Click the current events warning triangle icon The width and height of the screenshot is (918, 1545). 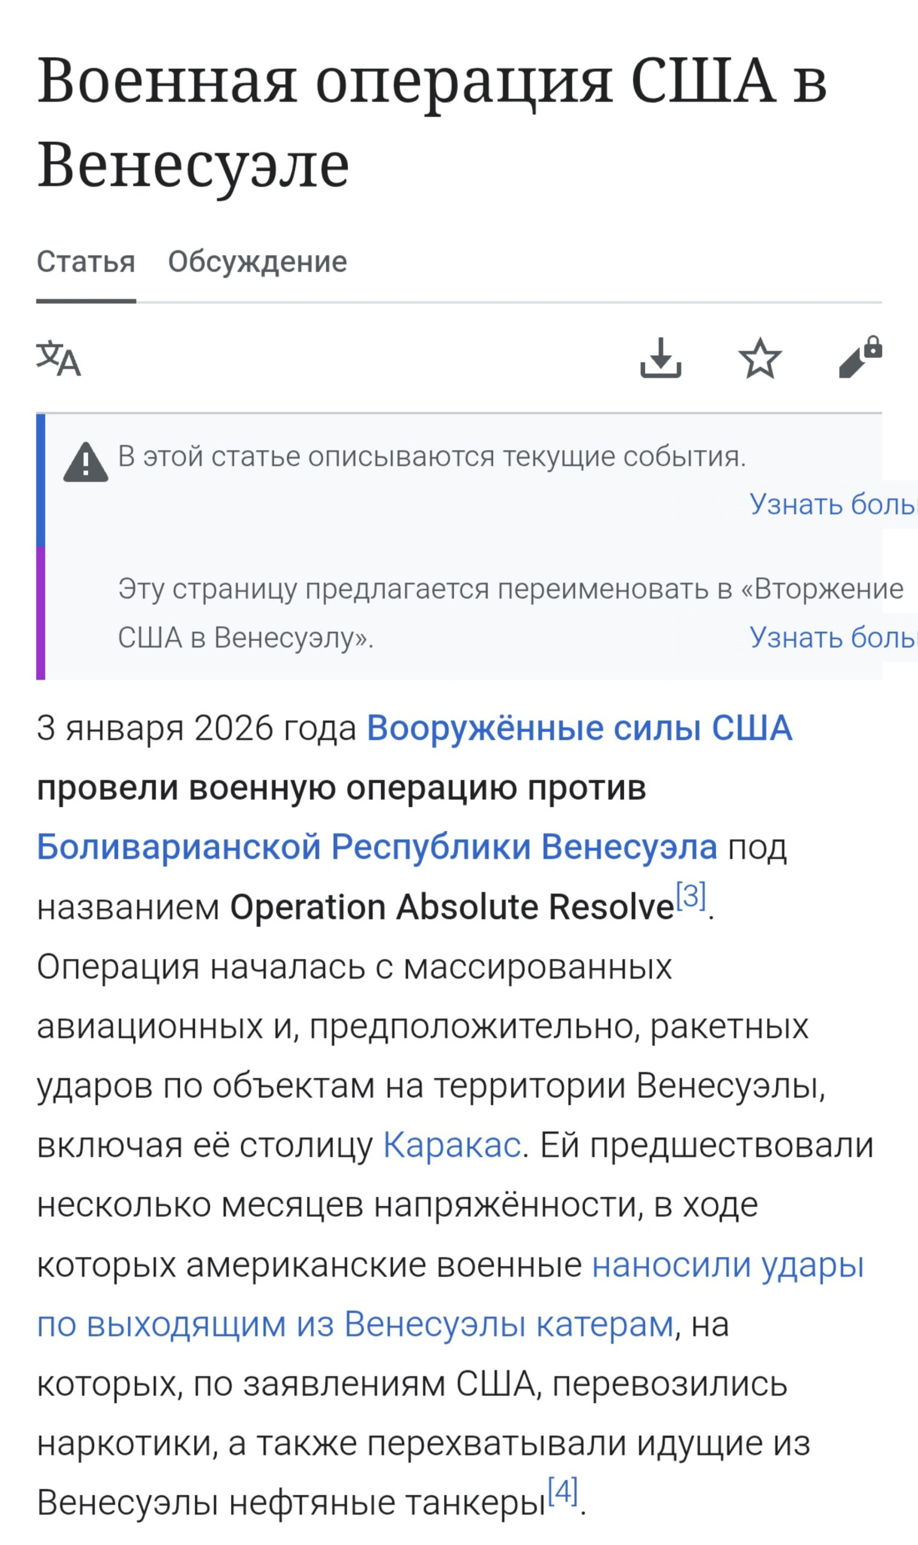click(x=85, y=463)
